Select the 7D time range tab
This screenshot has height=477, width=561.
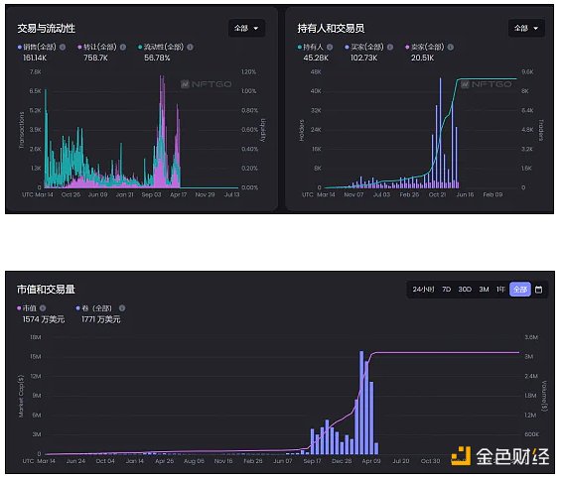click(446, 290)
